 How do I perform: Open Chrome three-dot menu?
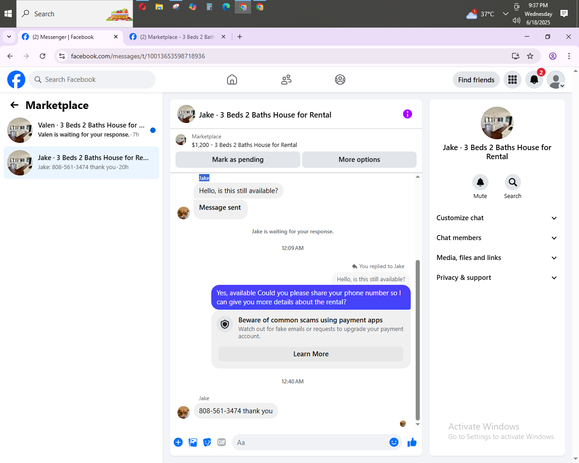coord(569,56)
